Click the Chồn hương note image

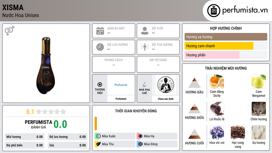(x=259, y=109)
